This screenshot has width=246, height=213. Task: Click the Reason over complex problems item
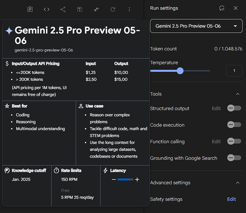(x=110, y=119)
